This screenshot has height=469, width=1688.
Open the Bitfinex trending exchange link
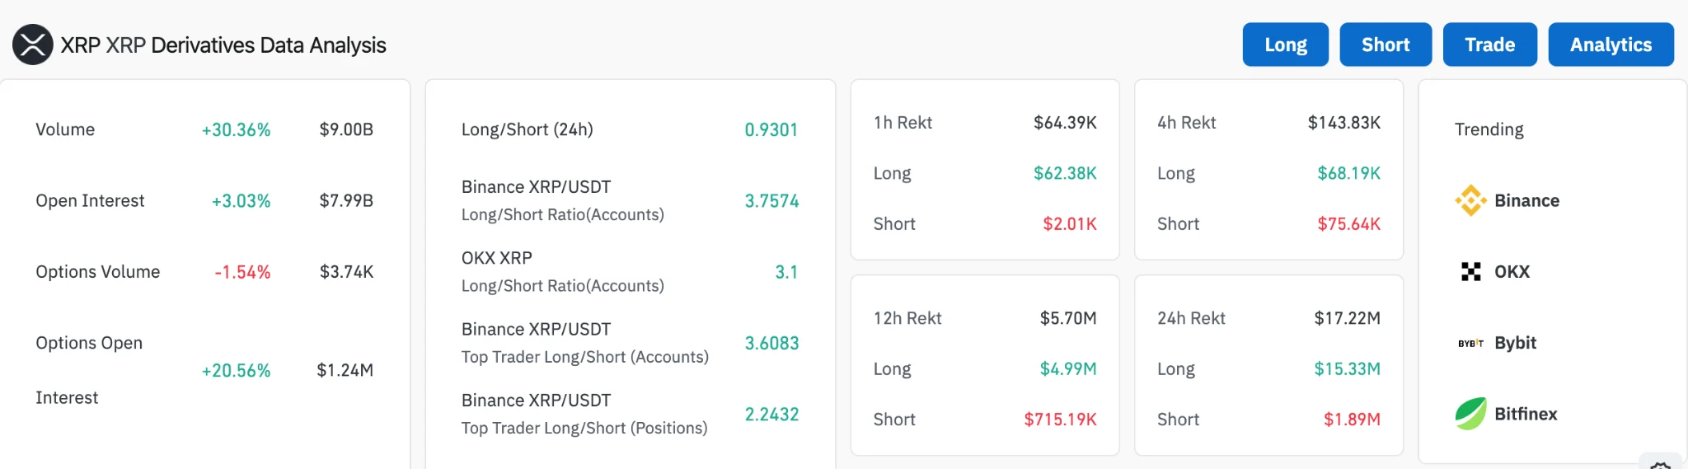[1526, 414]
